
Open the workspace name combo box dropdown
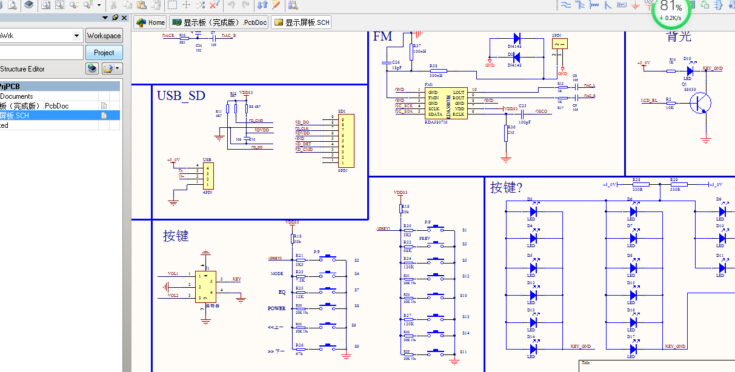point(76,36)
